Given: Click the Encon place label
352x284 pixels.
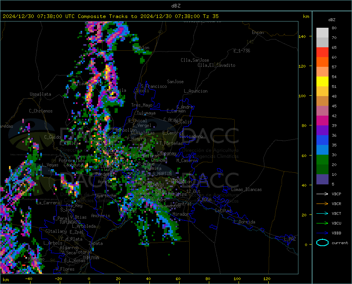Looking at the screenshot, I should [258, 32].
